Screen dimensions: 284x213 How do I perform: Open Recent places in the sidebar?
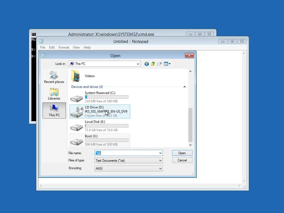click(x=54, y=77)
